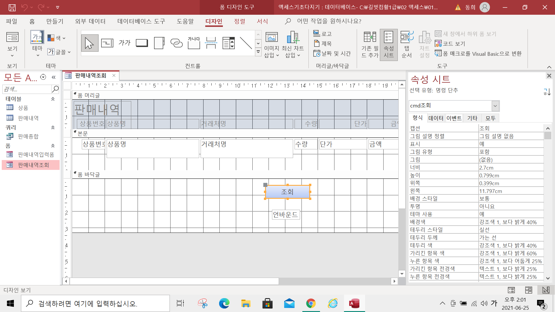Switch to layout view in status bar
The image size is (555, 312).
(528, 290)
